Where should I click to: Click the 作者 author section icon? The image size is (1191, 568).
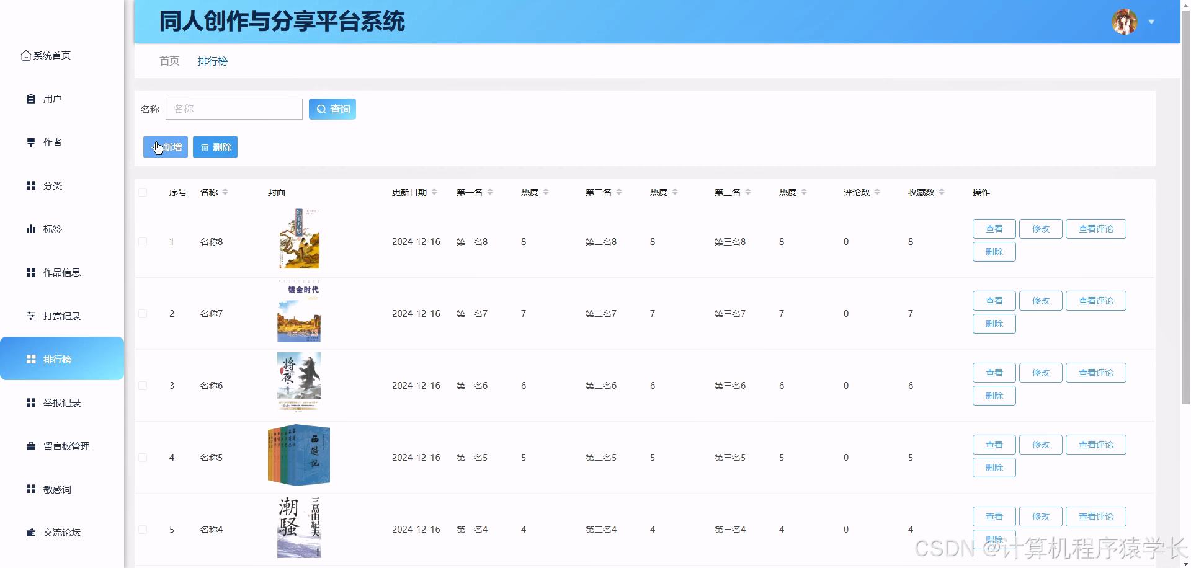click(x=31, y=142)
